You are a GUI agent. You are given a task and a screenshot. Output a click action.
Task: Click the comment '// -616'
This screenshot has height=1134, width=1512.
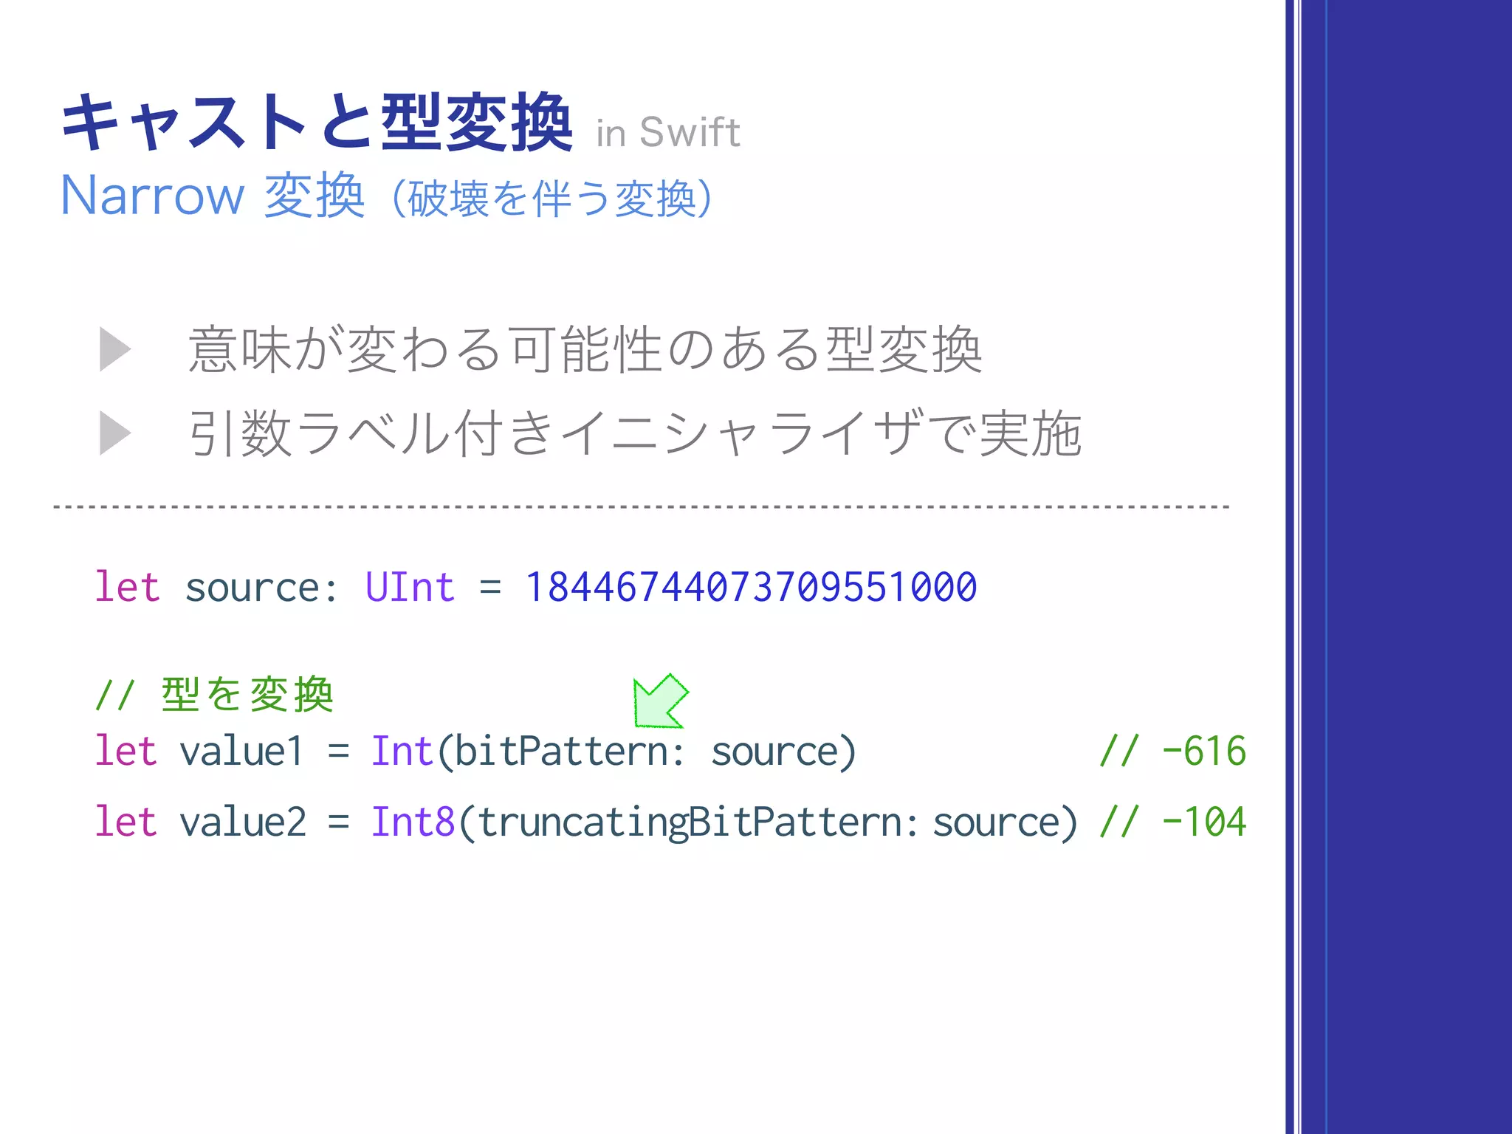[x=1172, y=752]
